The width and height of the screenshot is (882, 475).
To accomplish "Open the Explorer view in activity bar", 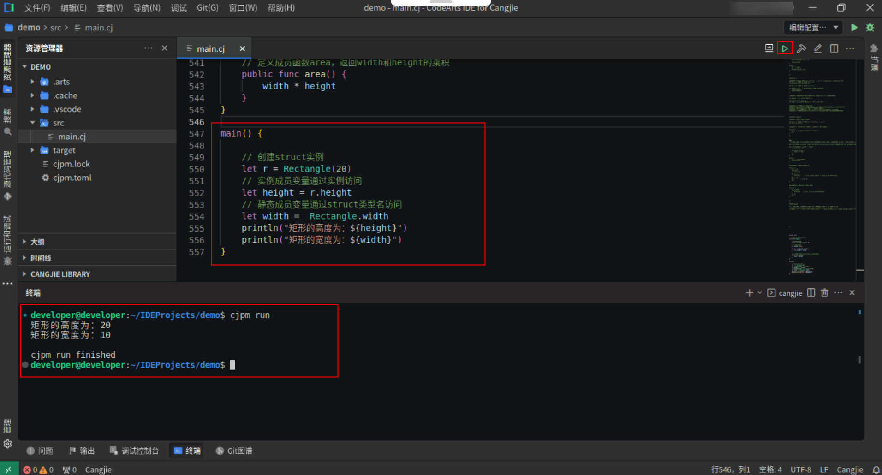I will [x=7, y=68].
